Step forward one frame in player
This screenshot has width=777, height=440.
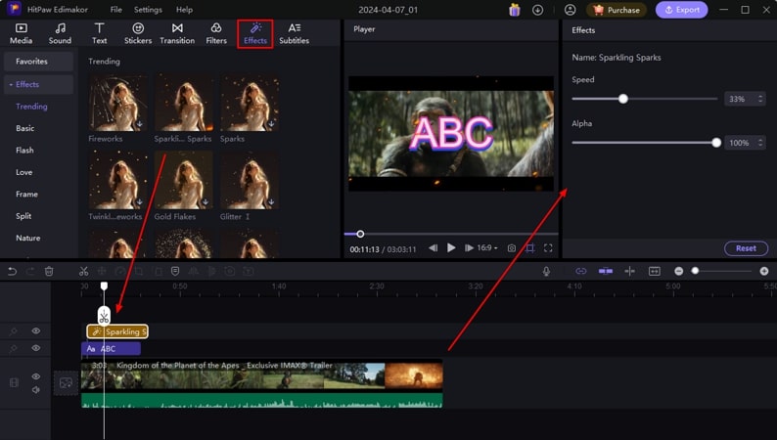tap(469, 248)
